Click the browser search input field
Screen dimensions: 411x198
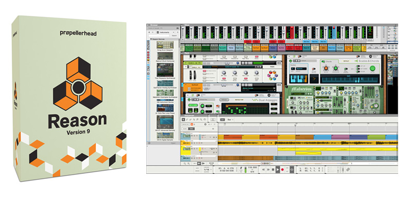click(x=159, y=35)
